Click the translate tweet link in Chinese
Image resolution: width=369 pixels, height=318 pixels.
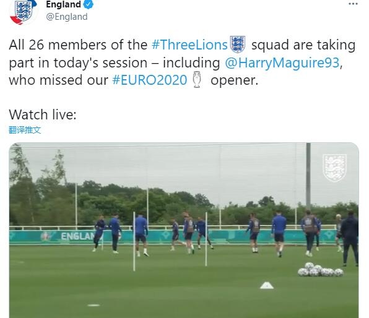(25, 130)
